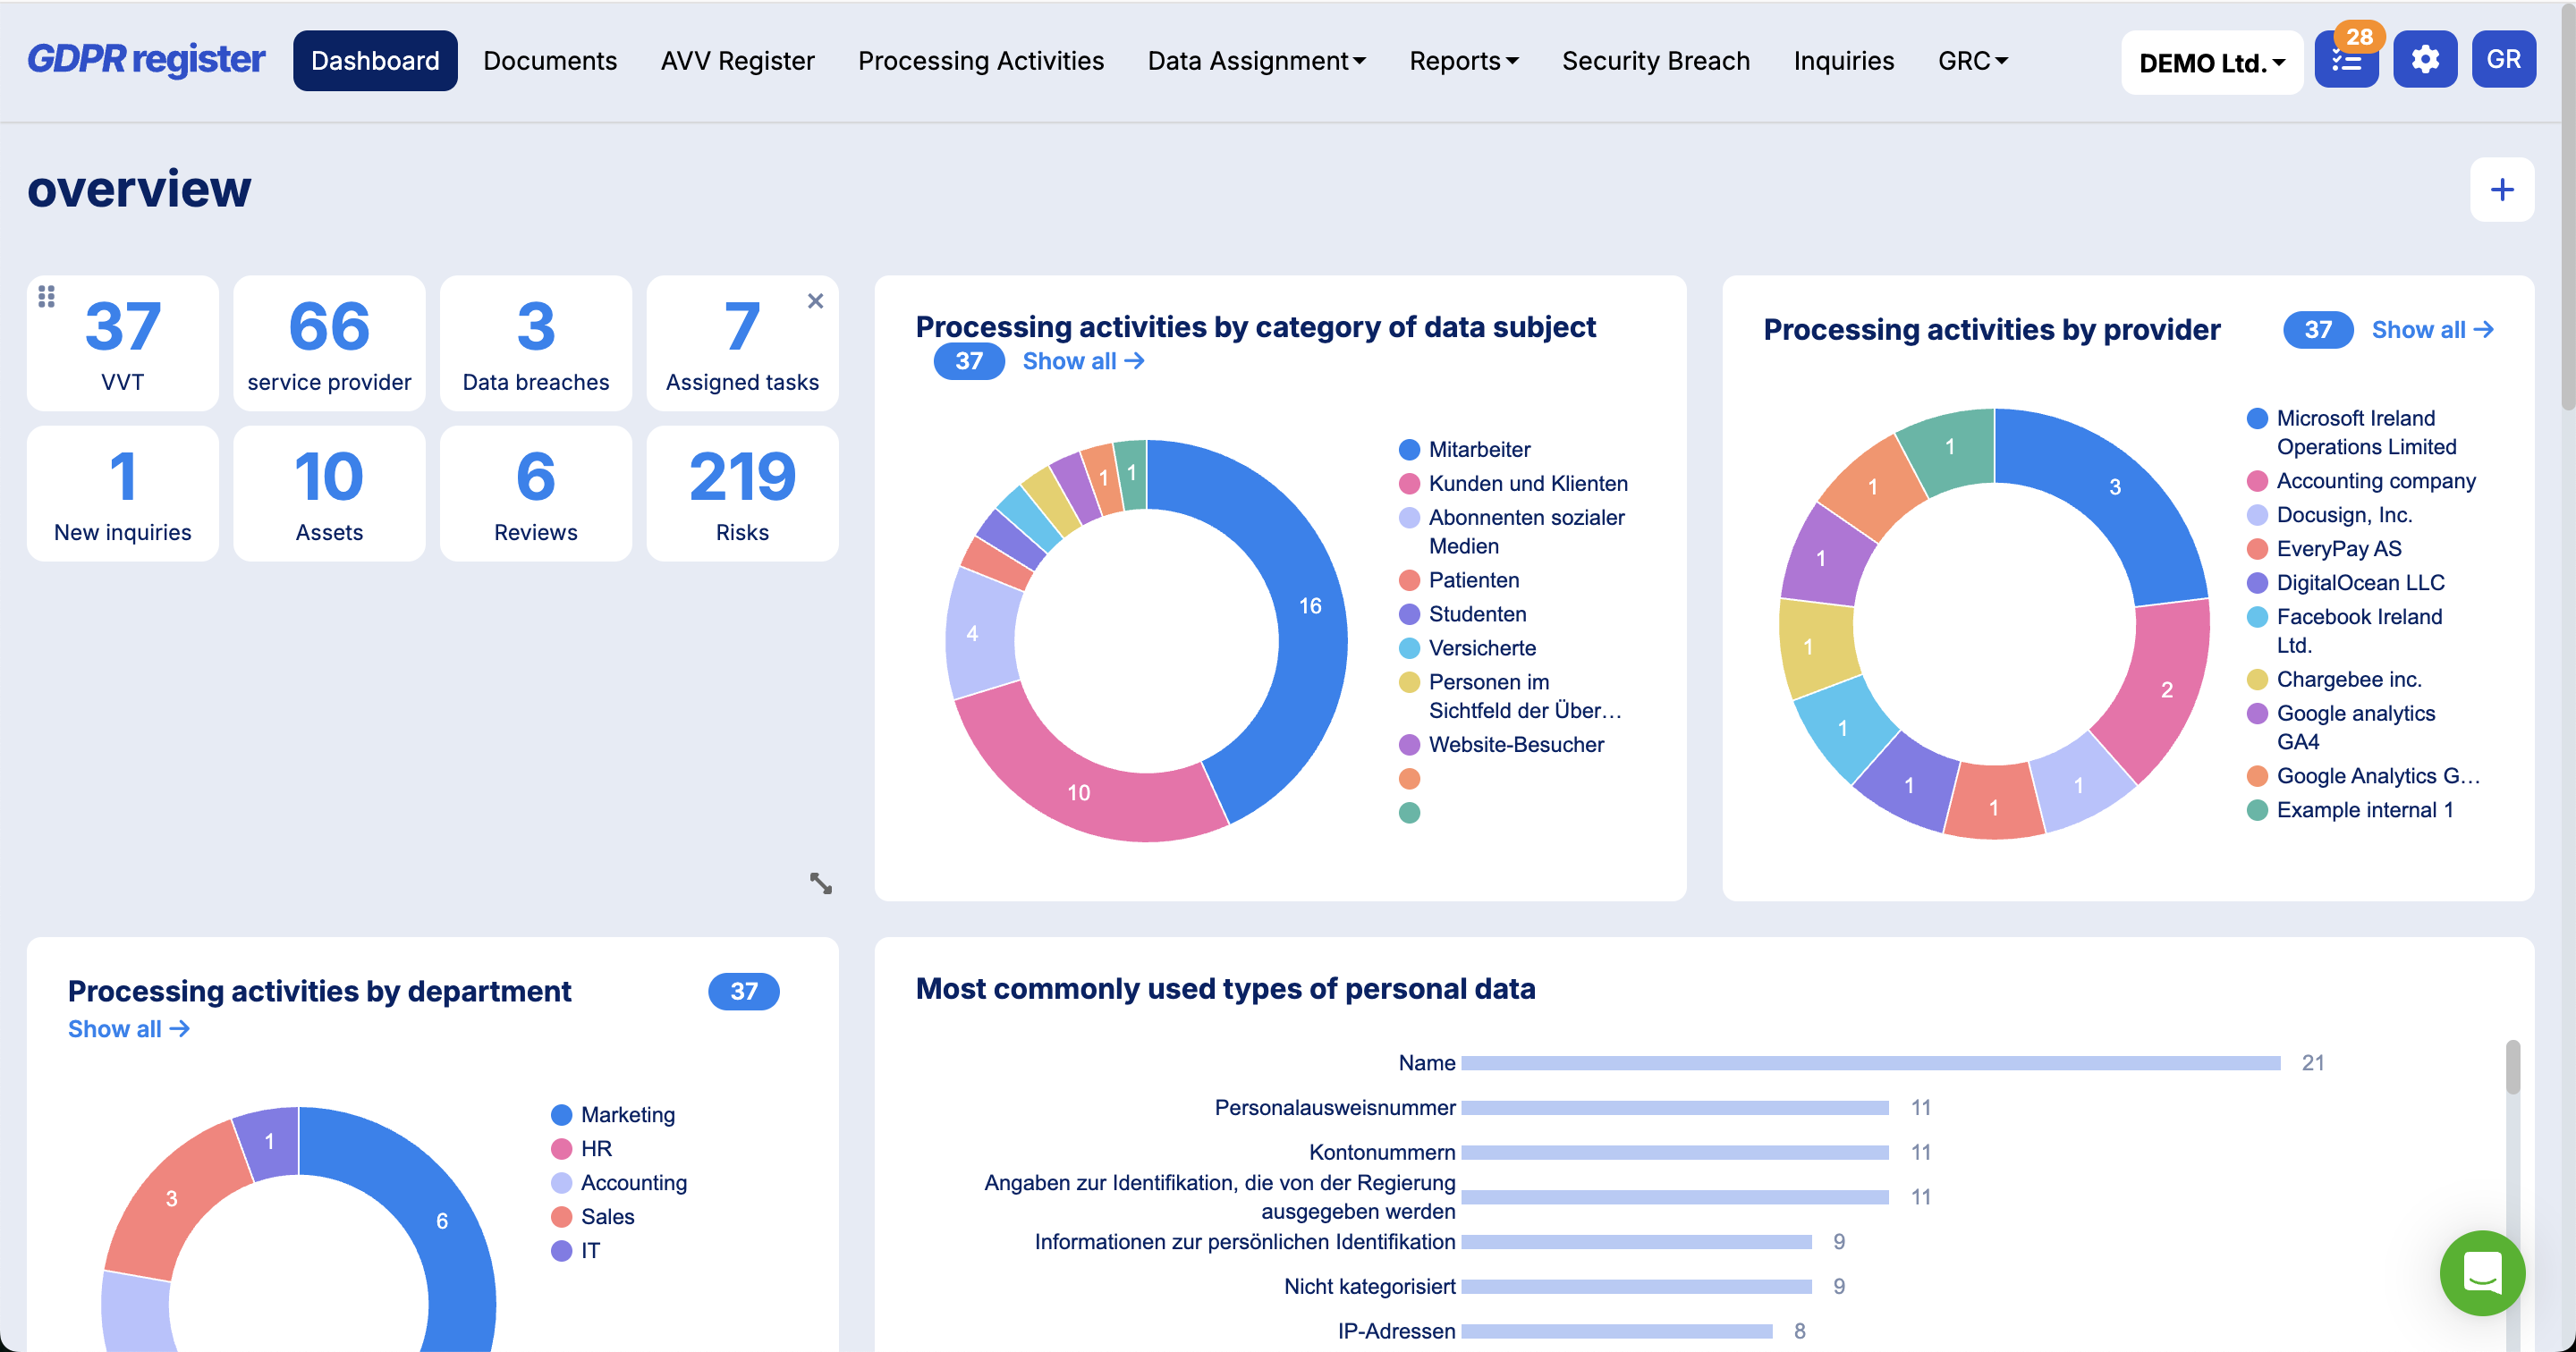Toggle Kunden und Klienten legend entry

(1514, 483)
